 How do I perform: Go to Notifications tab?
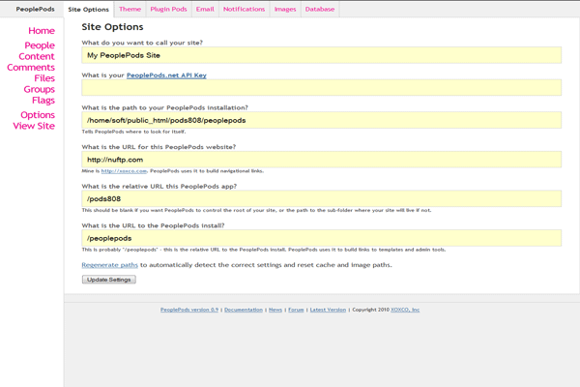click(244, 9)
